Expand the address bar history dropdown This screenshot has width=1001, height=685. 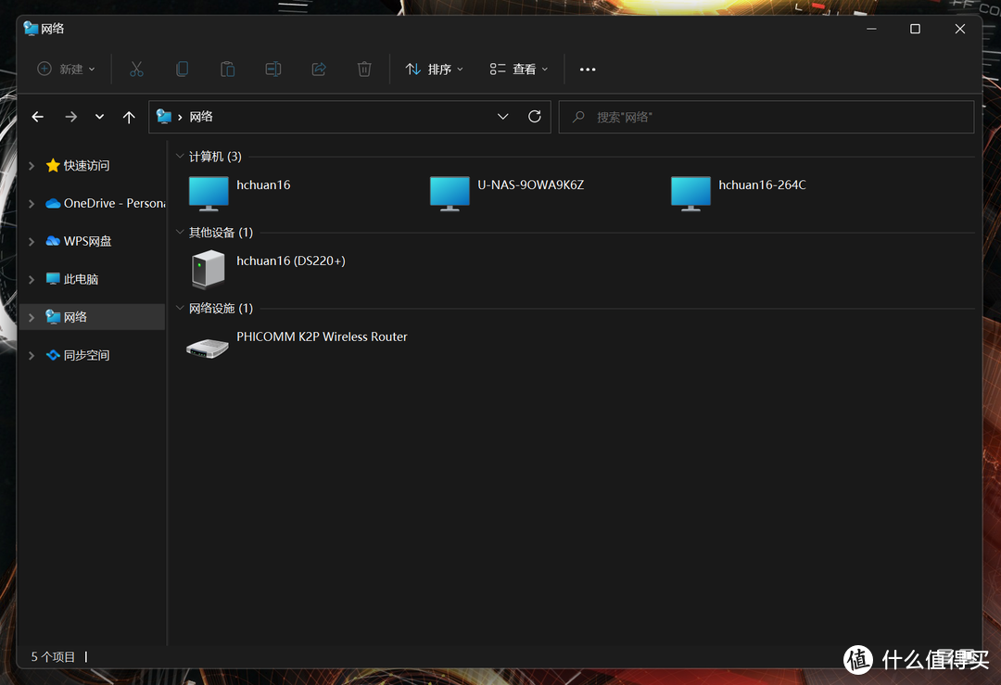pyautogui.click(x=503, y=117)
